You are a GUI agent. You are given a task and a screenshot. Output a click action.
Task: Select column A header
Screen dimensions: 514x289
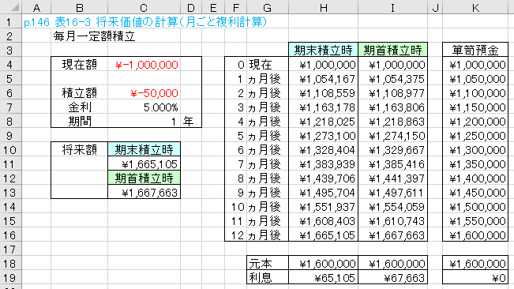tap(36, 7)
